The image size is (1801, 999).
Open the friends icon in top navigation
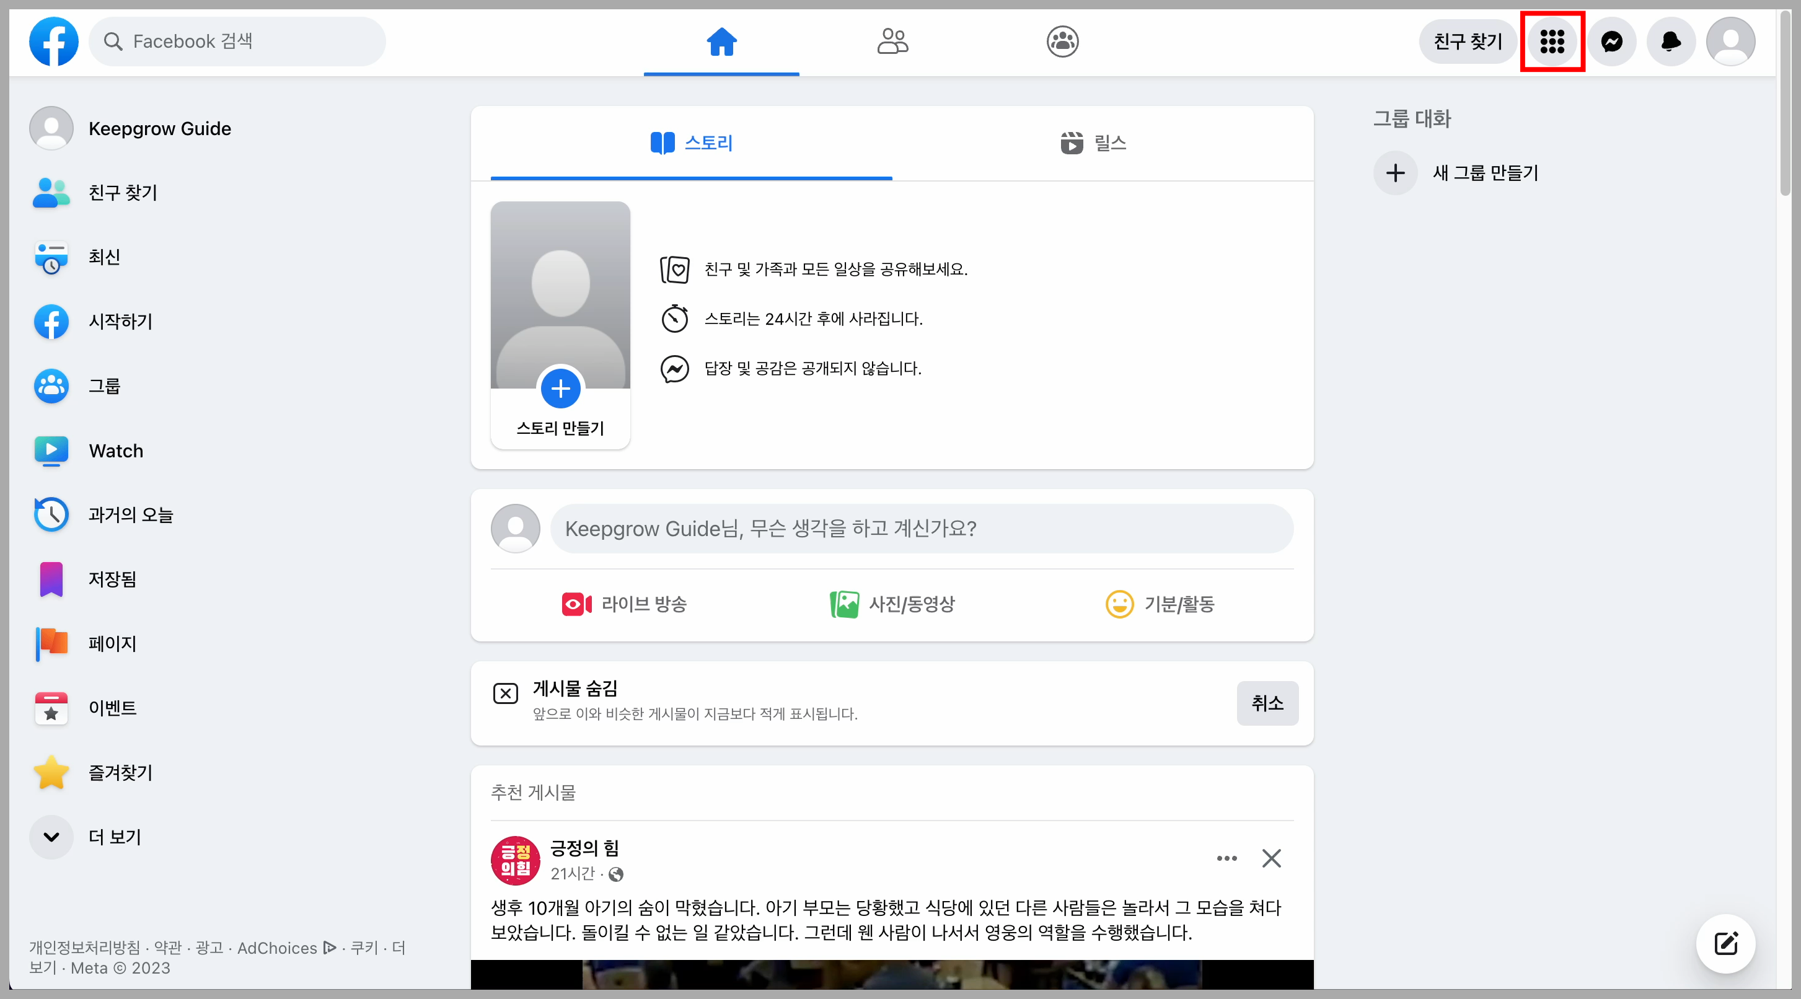(x=892, y=42)
